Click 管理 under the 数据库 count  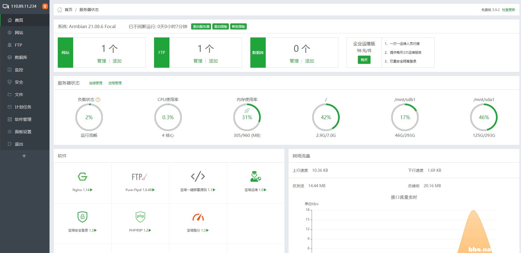pos(294,61)
